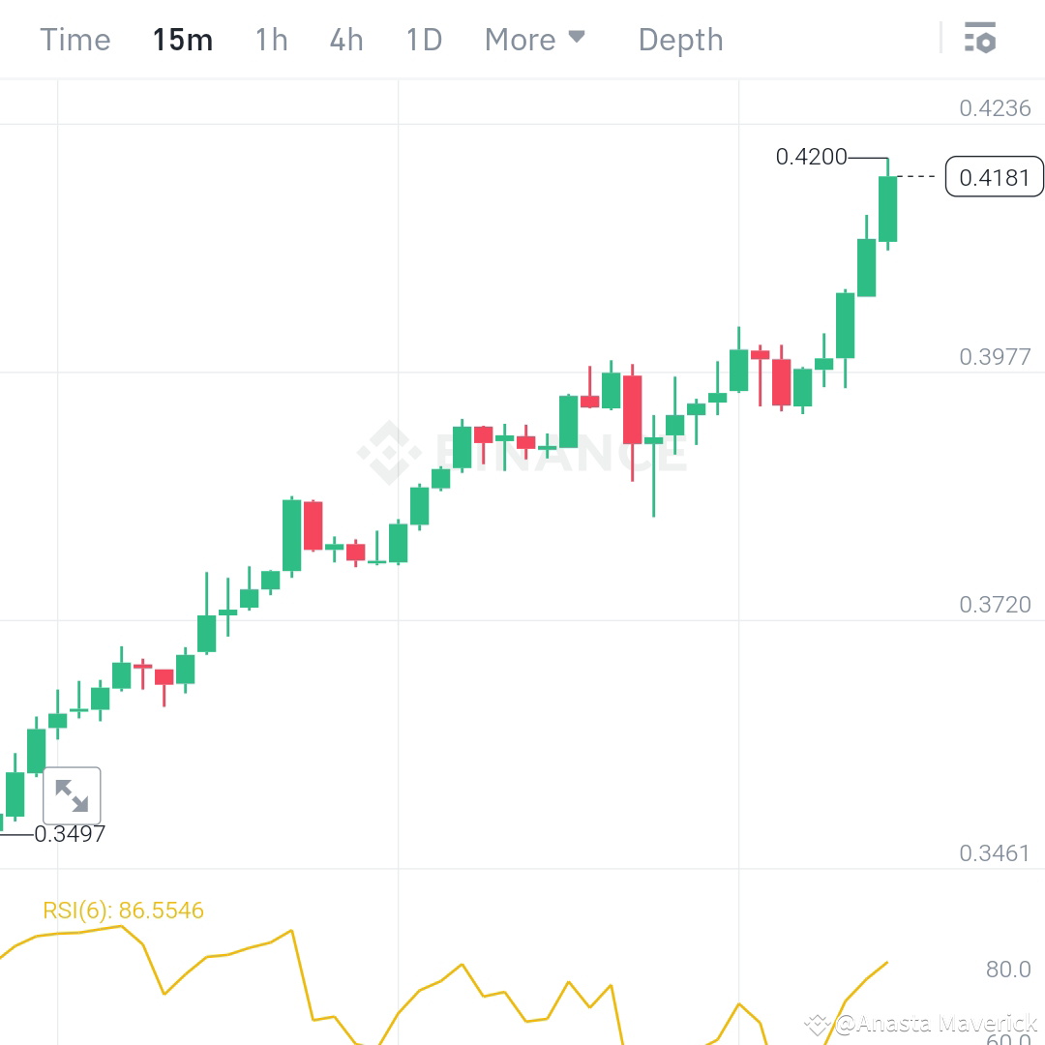This screenshot has width=1045, height=1045.
Task: Select the Time chart mode
Action: (x=75, y=40)
